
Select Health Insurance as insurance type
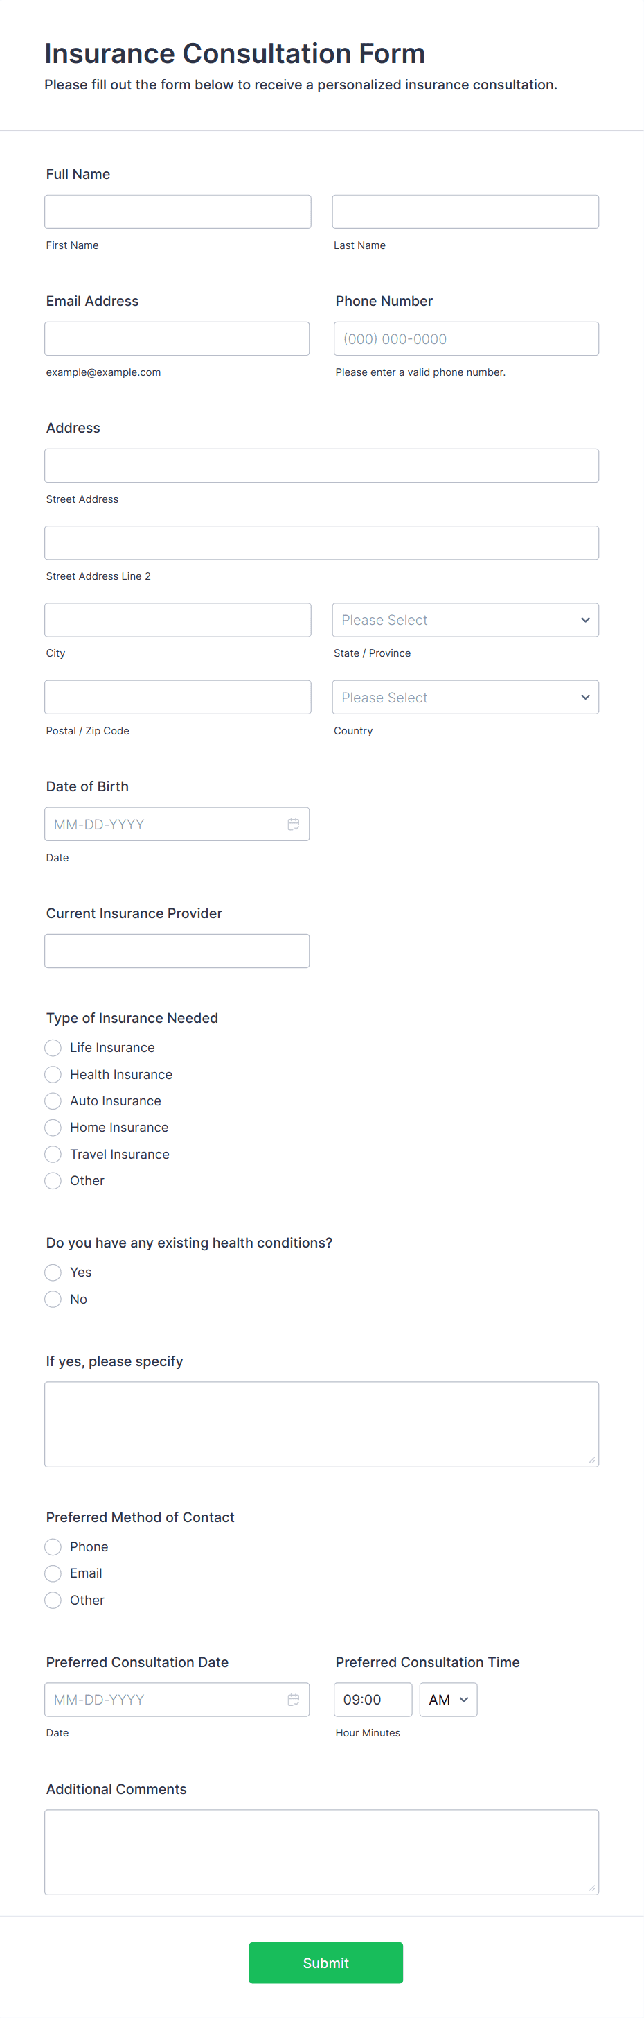[x=53, y=1074]
